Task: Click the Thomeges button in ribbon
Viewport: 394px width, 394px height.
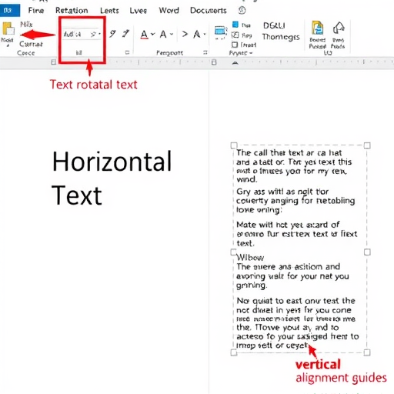Action: 281,37
